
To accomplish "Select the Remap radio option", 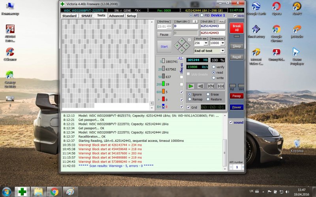I will (190, 99).
